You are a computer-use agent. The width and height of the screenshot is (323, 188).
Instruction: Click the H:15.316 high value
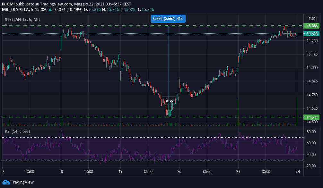coord(111,10)
